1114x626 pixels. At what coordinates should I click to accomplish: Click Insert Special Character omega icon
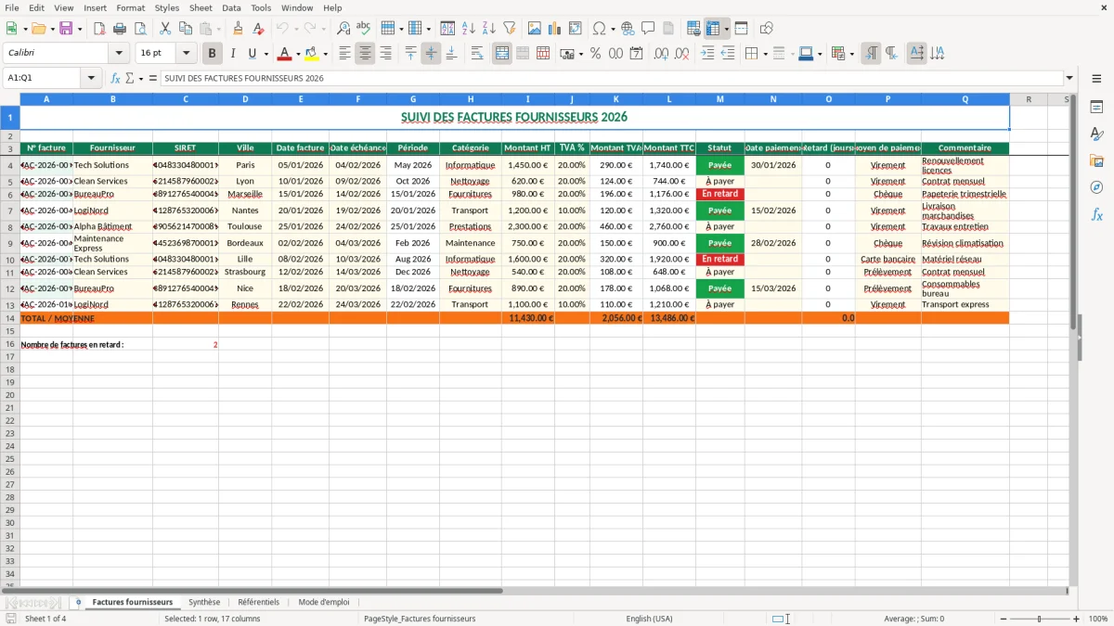pos(600,29)
